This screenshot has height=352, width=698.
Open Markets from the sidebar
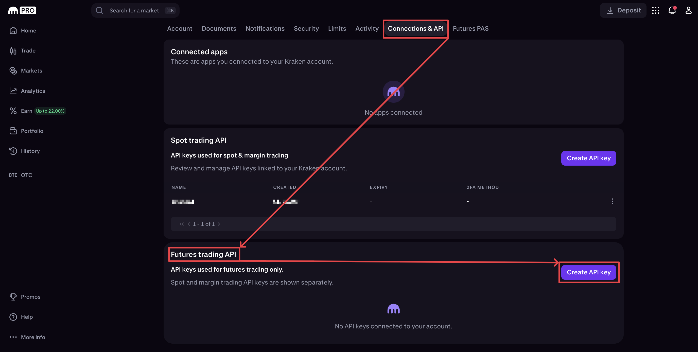(31, 71)
